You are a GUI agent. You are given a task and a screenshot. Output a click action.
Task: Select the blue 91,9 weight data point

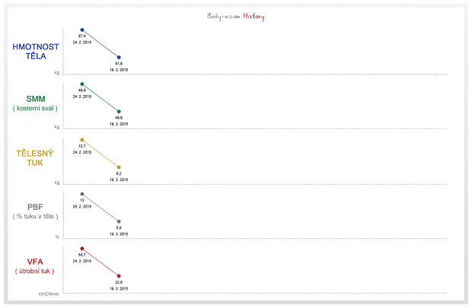coord(119,57)
